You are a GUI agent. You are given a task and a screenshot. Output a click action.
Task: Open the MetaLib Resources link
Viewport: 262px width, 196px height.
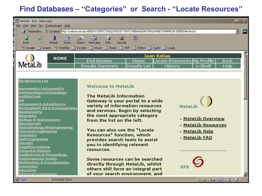coord(205,125)
